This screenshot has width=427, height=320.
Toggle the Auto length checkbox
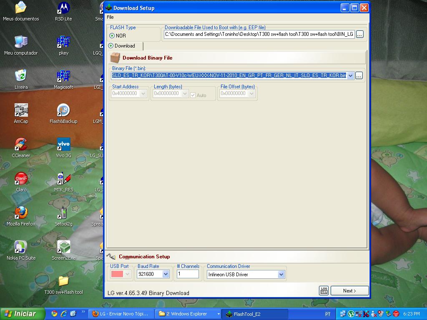(x=193, y=95)
